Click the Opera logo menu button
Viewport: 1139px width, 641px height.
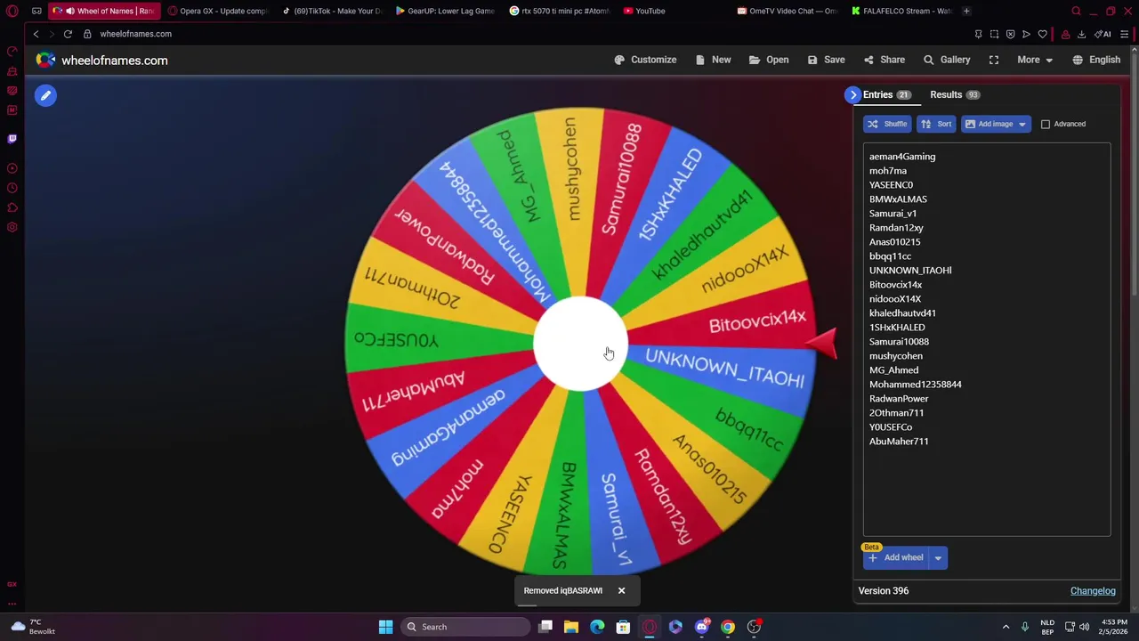[x=12, y=11]
